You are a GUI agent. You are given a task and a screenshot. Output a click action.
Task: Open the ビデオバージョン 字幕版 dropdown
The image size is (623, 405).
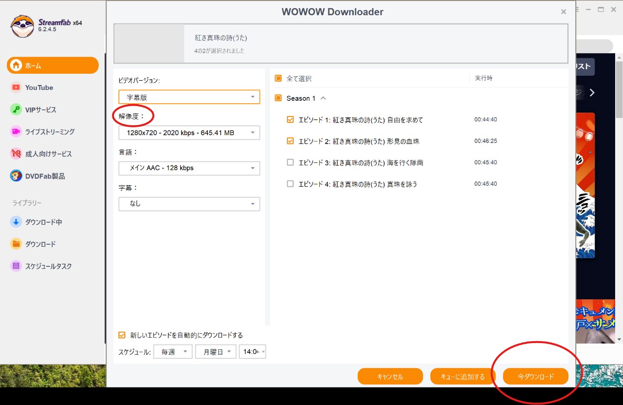pos(189,97)
